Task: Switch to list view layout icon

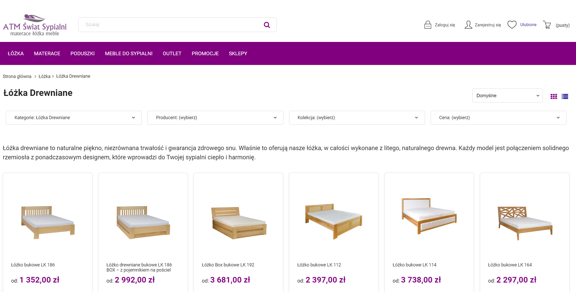Action: 565,96
